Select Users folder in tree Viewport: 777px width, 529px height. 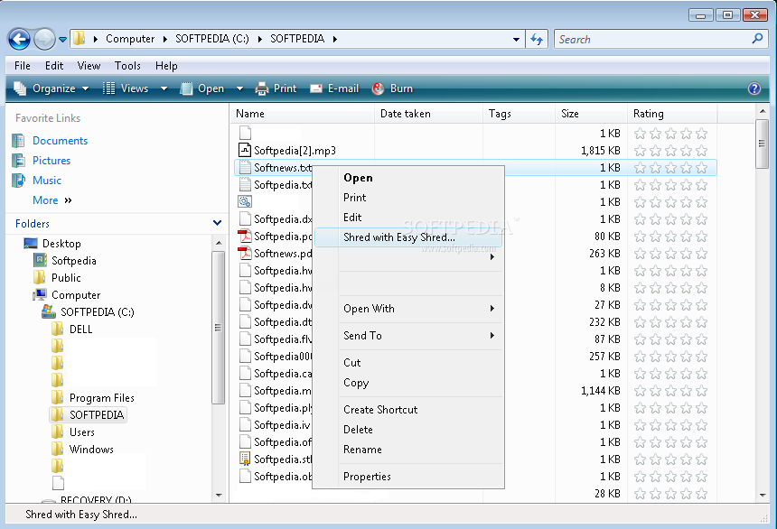tap(81, 432)
